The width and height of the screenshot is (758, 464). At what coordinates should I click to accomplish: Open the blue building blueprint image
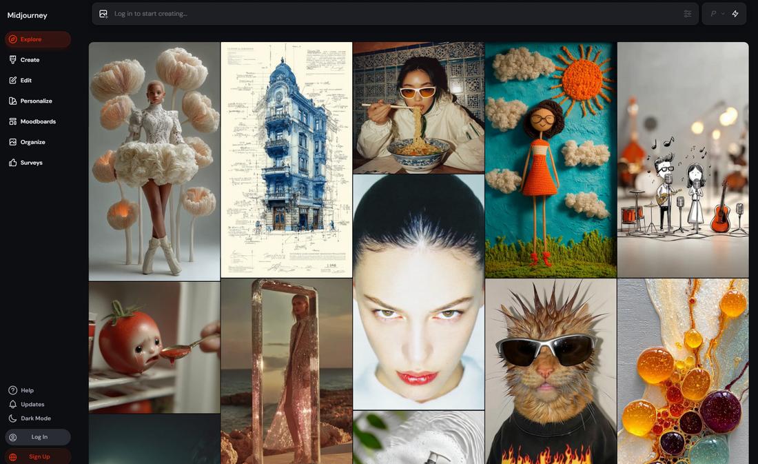point(286,160)
